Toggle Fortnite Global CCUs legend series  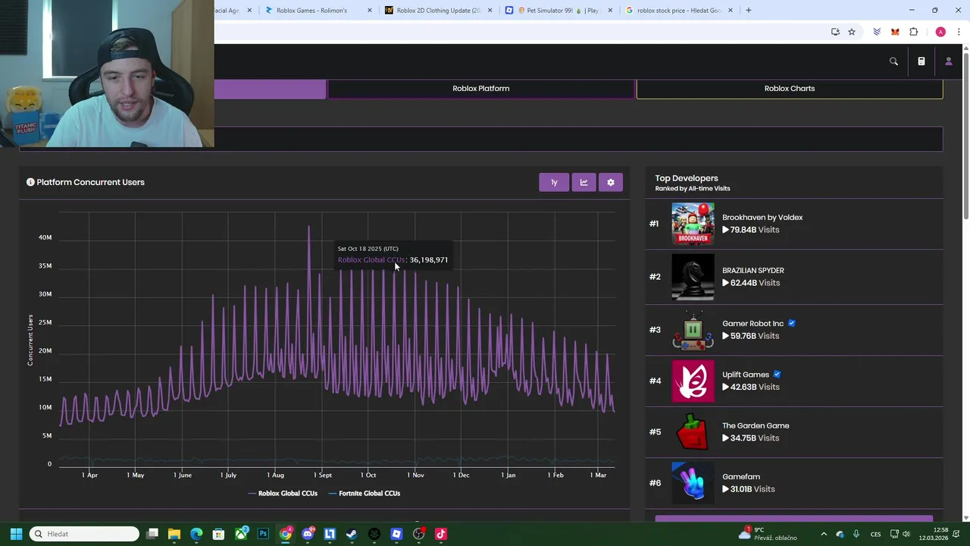pyautogui.click(x=365, y=493)
